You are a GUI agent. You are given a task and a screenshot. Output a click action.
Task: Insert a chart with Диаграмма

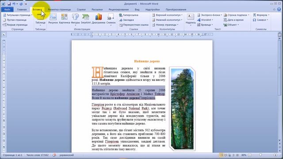99,19
